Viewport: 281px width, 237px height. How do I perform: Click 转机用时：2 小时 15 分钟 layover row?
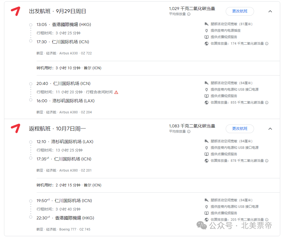pyautogui.click(x=69, y=185)
